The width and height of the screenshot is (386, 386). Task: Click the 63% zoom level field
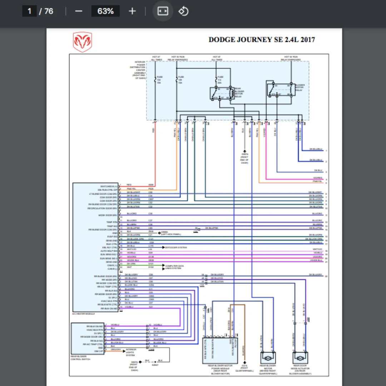coord(105,11)
